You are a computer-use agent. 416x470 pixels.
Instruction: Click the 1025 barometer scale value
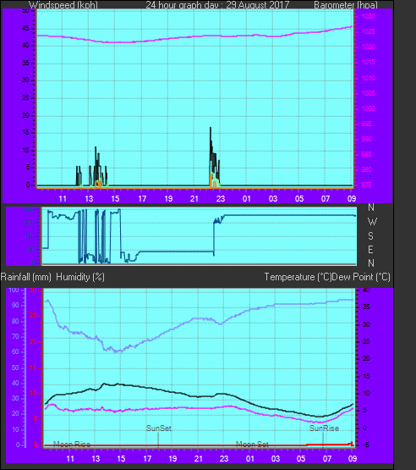pyautogui.click(x=368, y=31)
